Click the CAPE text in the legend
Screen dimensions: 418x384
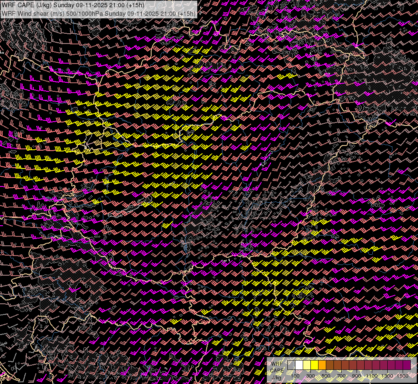click(277, 370)
